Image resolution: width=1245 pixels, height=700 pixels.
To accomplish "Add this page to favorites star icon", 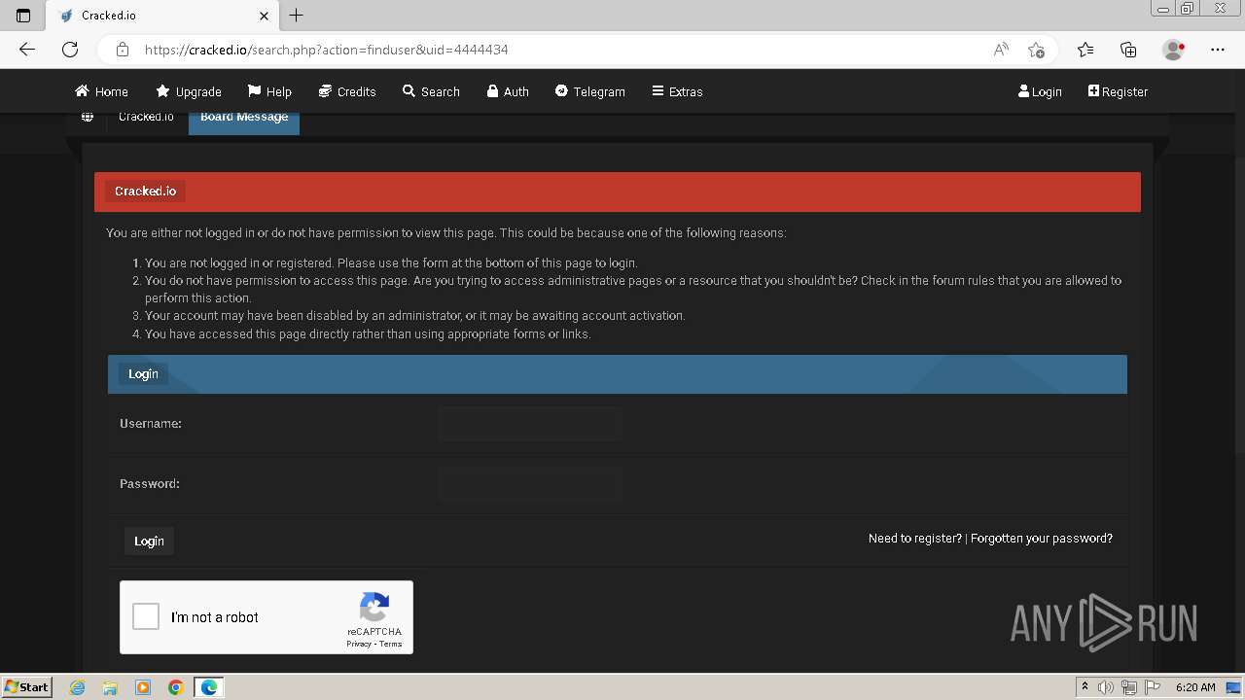I will pos(1036,50).
